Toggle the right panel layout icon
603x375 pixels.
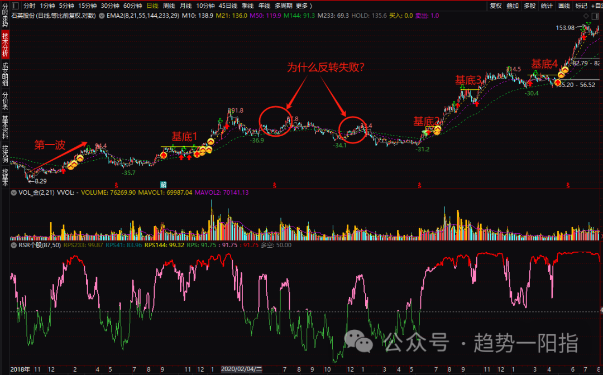click(x=595, y=16)
